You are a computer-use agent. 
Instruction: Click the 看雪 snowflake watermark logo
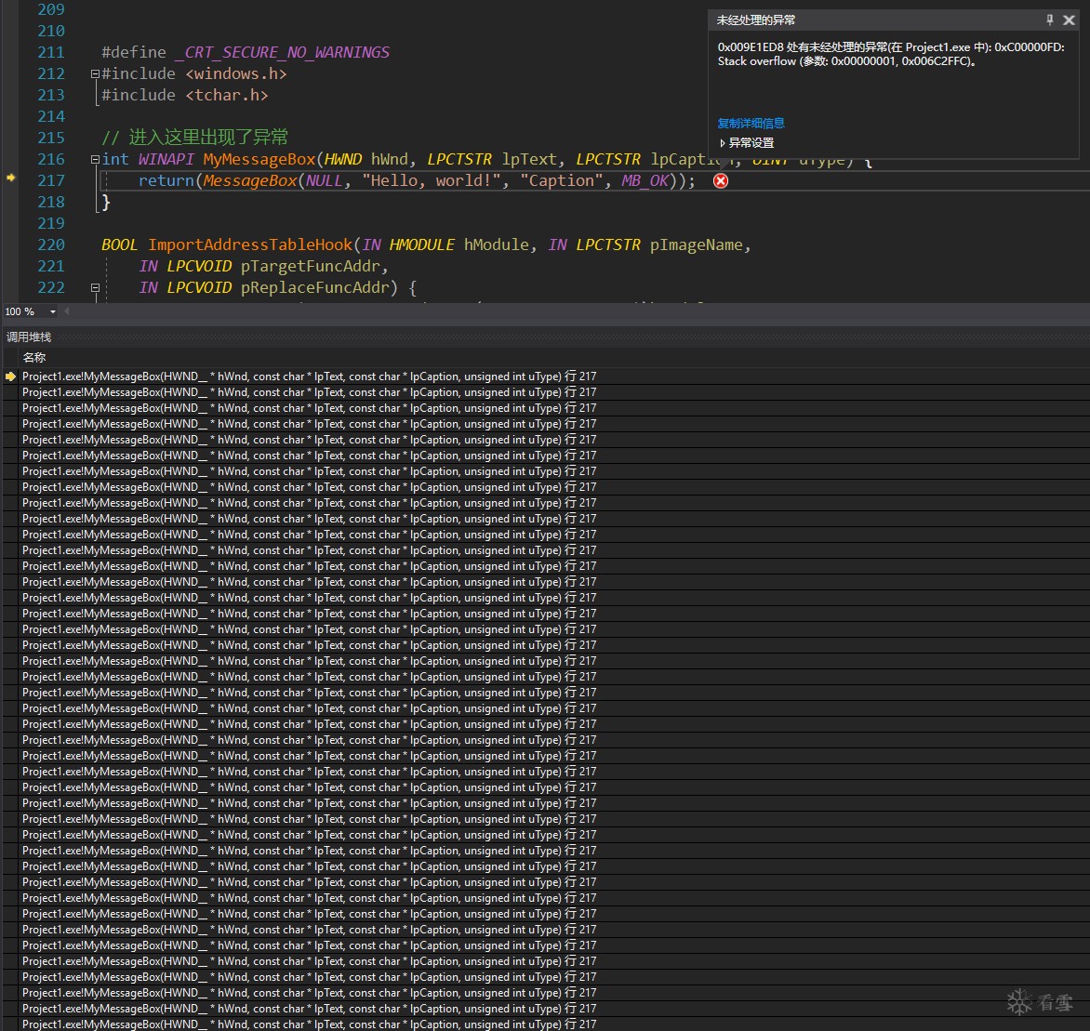(x=1020, y=1002)
